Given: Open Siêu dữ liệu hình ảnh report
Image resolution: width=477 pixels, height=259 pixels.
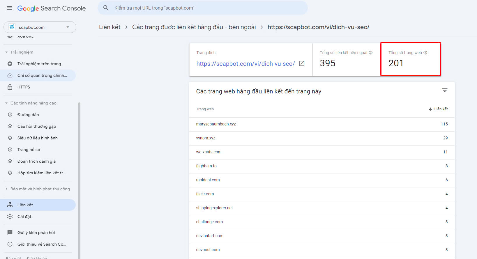Looking at the screenshot, I should pyautogui.click(x=38, y=138).
